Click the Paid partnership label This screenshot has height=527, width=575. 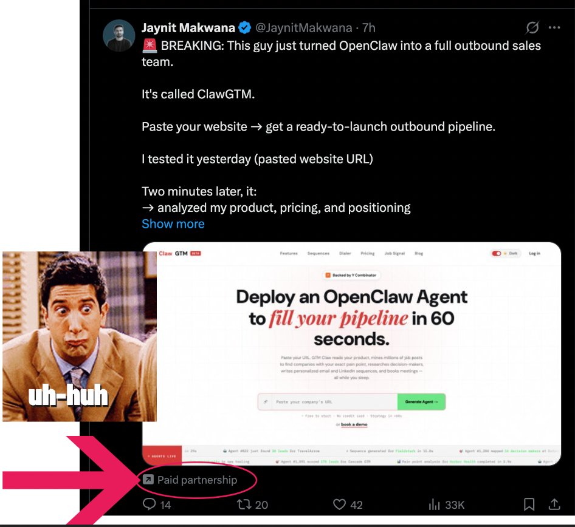[197, 480]
